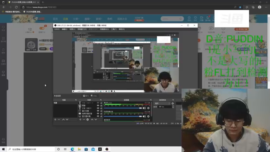Screen dimensions: 270x152
Task: Open the Tools menu in OBS
Action: 114,29
